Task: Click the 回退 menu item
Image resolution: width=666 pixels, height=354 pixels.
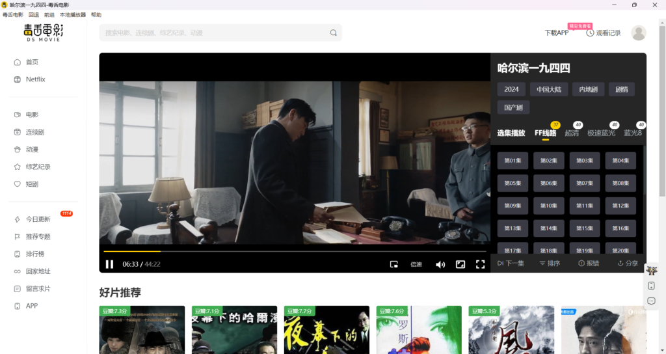Action: coord(34,15)
